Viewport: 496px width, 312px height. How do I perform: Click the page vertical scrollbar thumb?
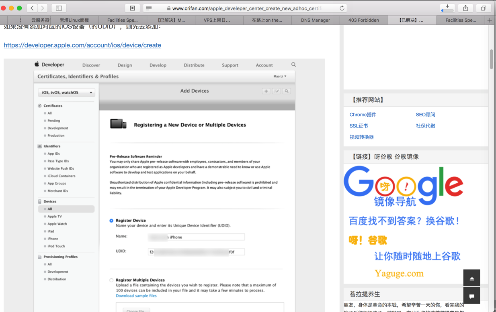pyautogui.click(x=491, y=59)
